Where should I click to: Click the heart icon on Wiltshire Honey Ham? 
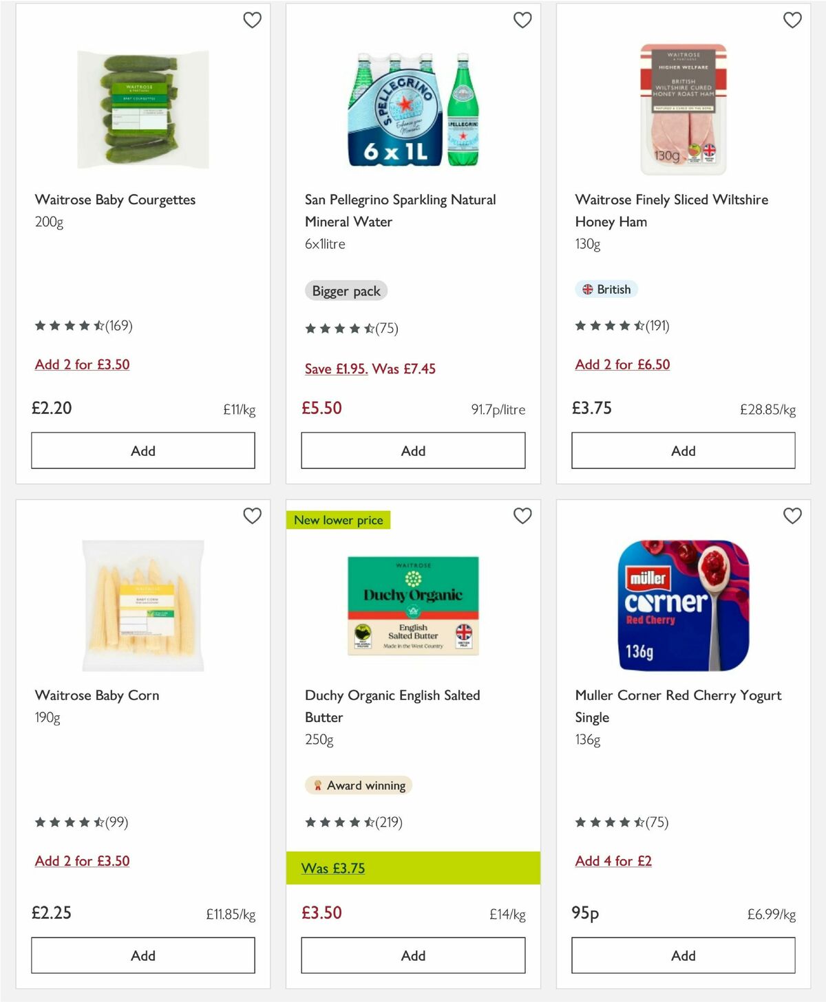pyautogui.click(x=792, y=21)
